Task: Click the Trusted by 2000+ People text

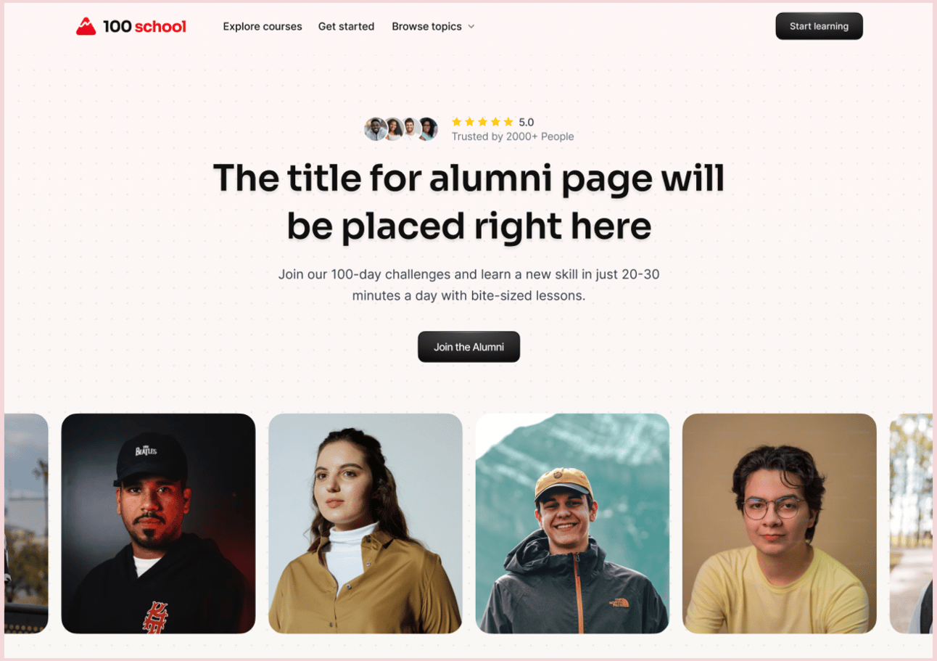Action: 513,136
